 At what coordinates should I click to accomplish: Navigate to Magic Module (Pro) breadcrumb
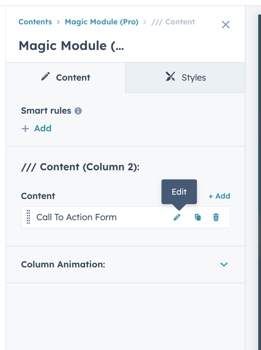click(101, 22)
